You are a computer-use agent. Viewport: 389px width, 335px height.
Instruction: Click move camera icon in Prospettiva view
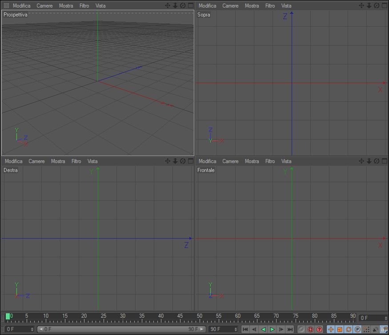coord(168,5)
